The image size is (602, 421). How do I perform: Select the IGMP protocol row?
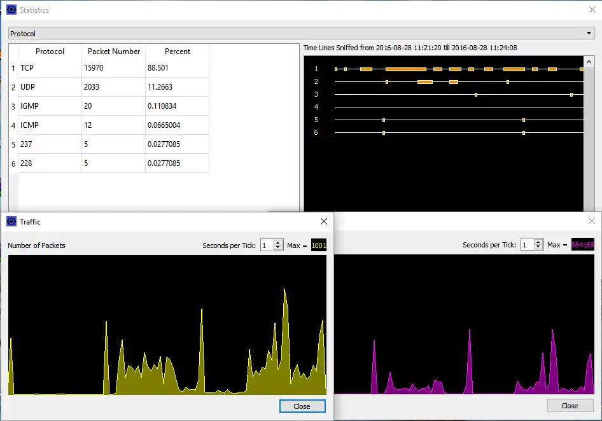click(x=49, y=106)
